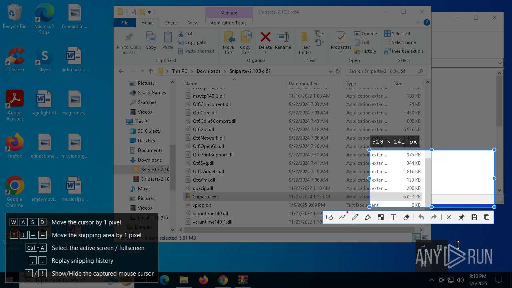512x288 pixels.
Task: Select Snipaste polyline arrow tool
Action: (342, 217)
